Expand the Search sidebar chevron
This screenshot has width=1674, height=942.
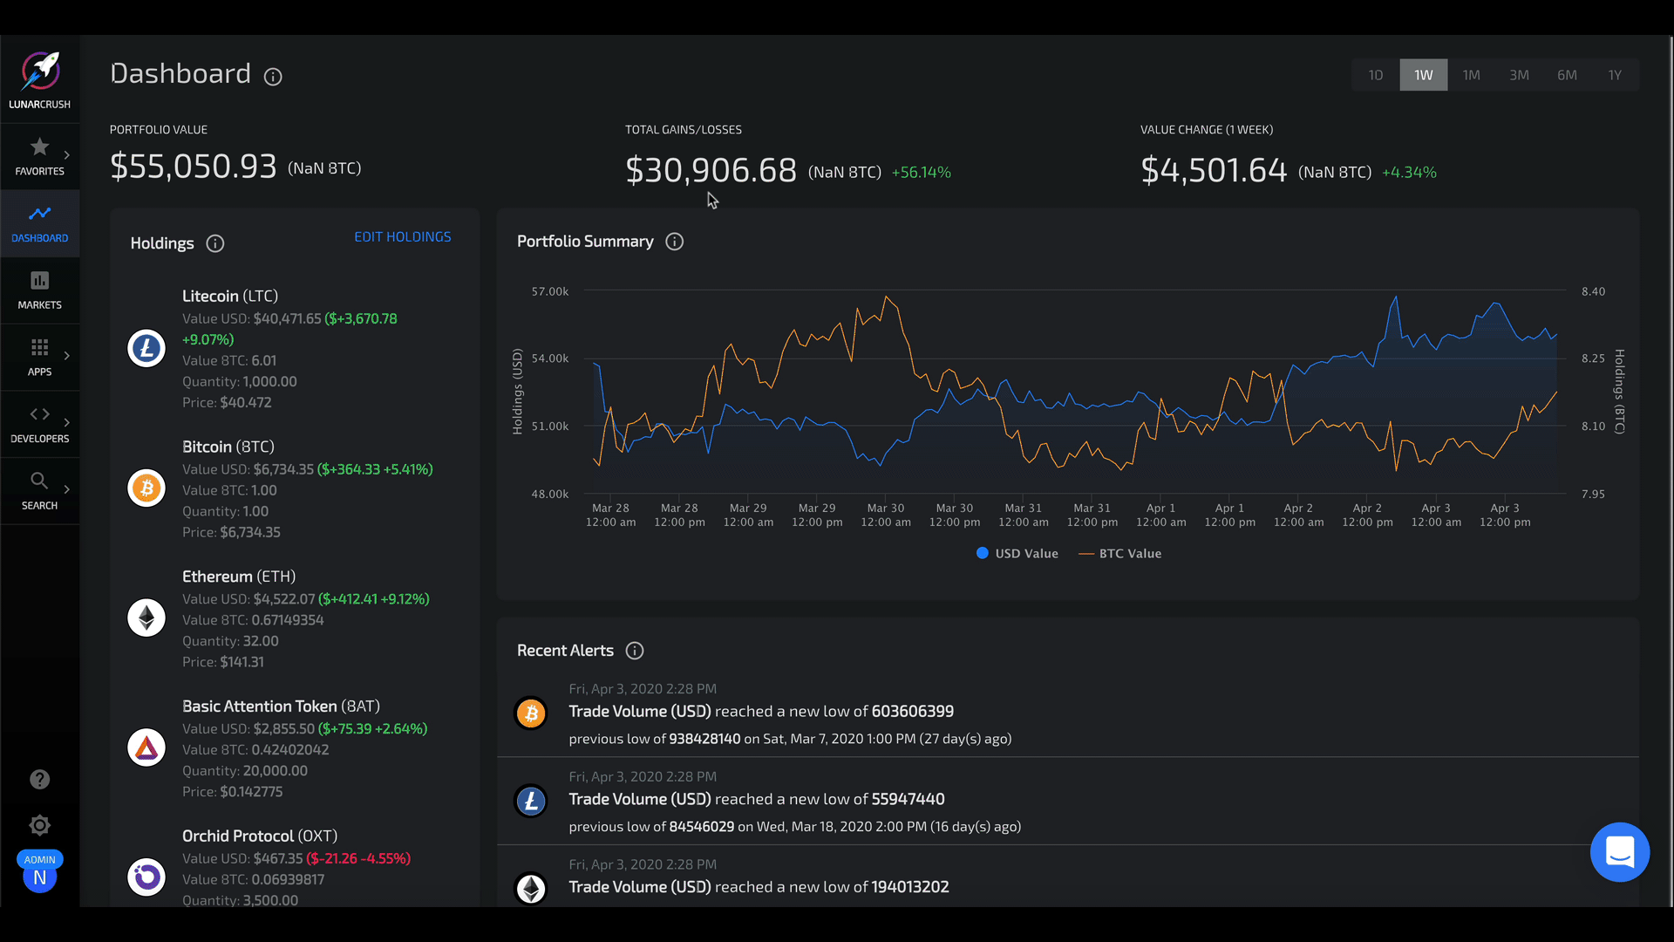pyautogui.click(x=67, y=488)
